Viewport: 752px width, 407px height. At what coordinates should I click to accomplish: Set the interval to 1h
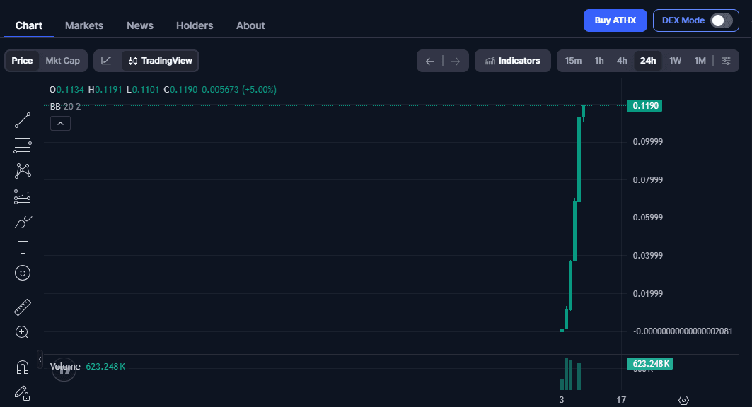(599, 61)
